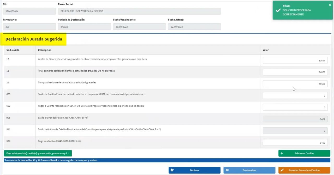This screenshot has width=334, height=175.
Task: Click the document icon on Declarar
Action: point(172,170)
